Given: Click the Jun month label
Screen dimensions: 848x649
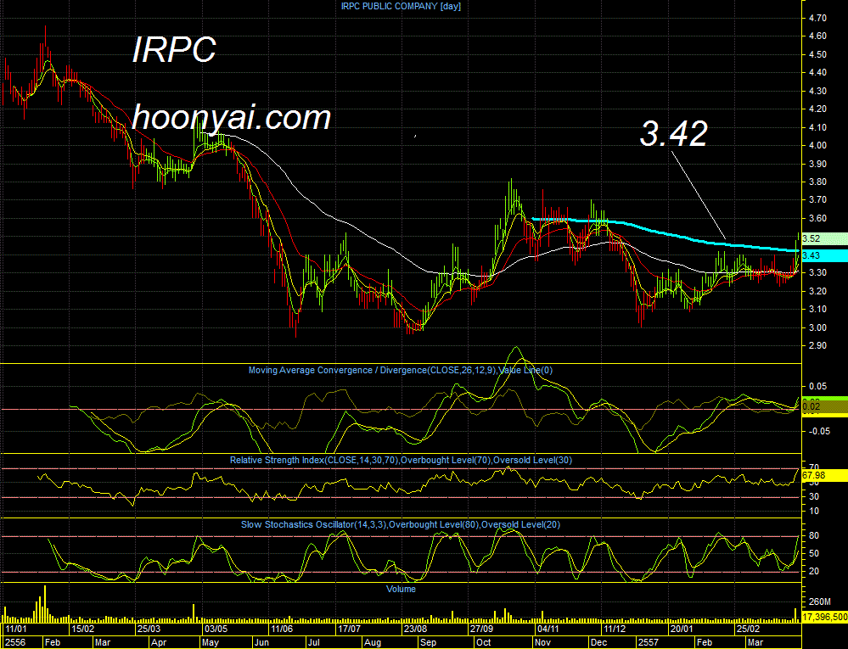Looking at the screenshot, I should coord(261,642).
